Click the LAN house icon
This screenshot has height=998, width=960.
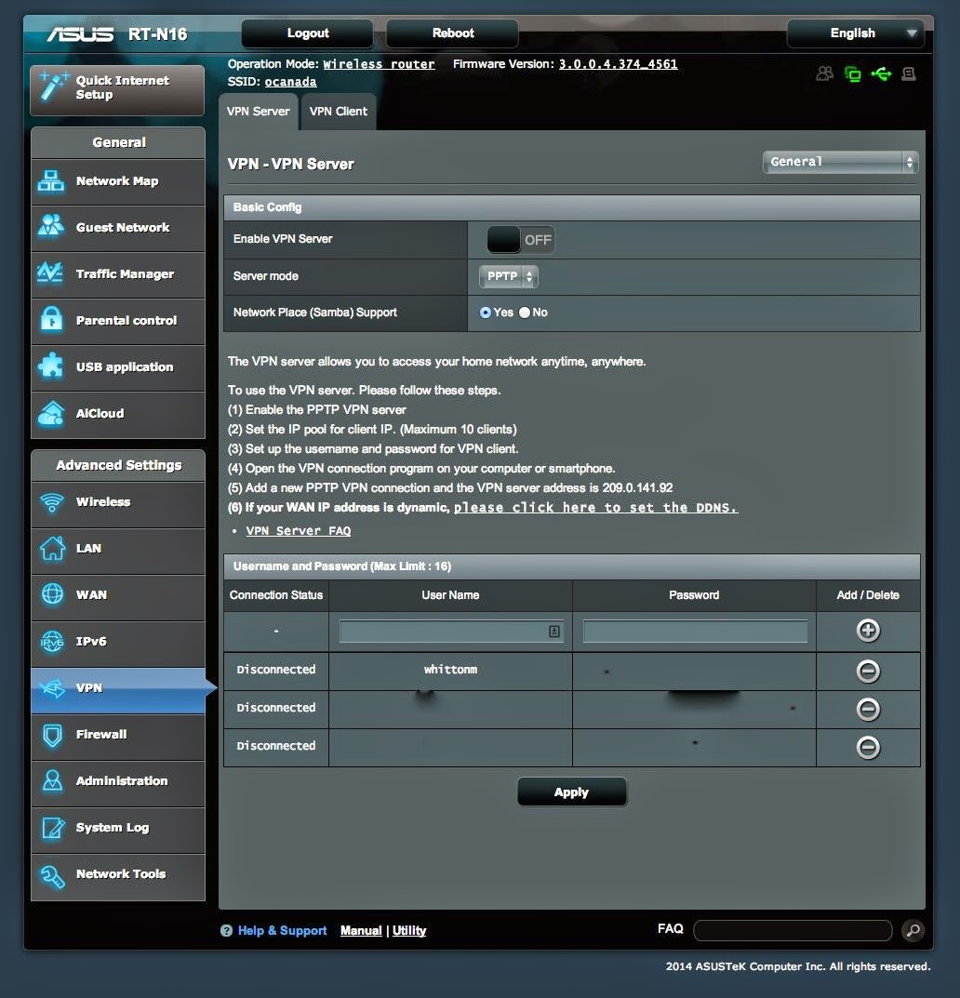(52, 548)
